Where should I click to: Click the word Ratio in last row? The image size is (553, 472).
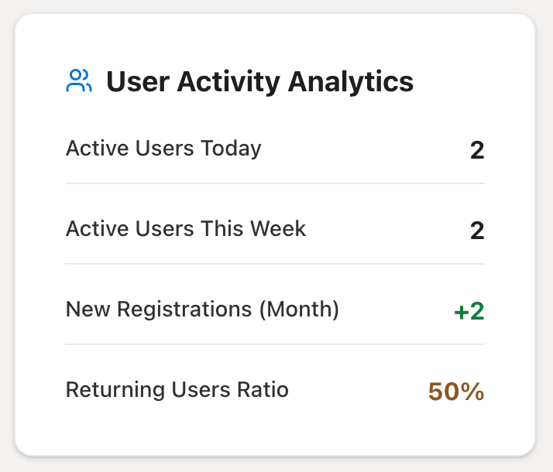click(263, 390)
